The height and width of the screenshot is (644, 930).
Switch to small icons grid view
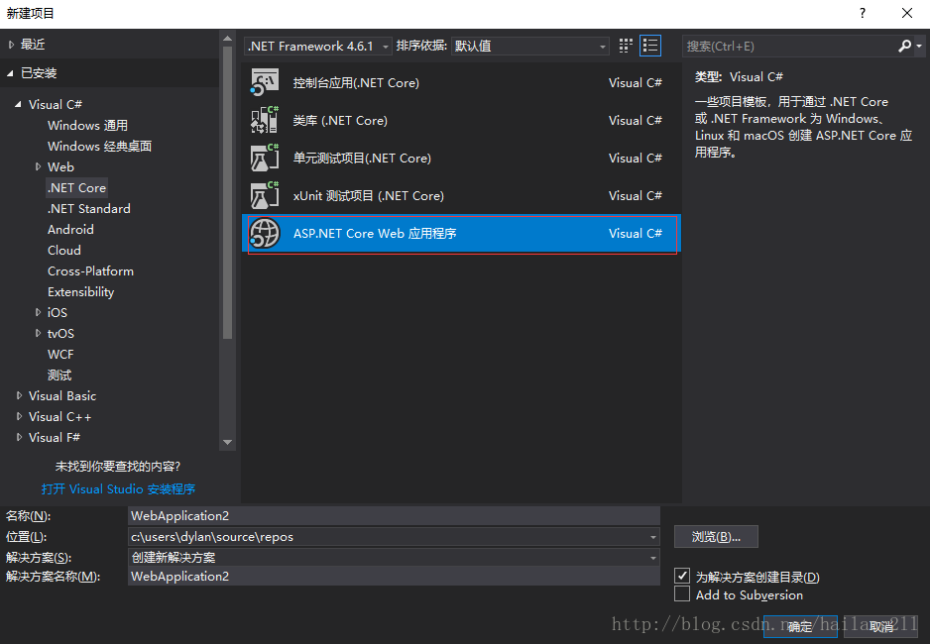tap(626, 46)
